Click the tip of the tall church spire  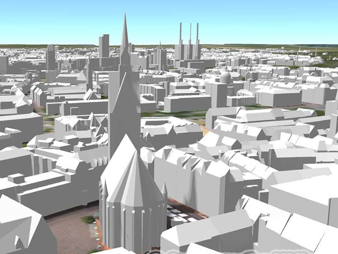pyautogui.click(x=125, y=15)
